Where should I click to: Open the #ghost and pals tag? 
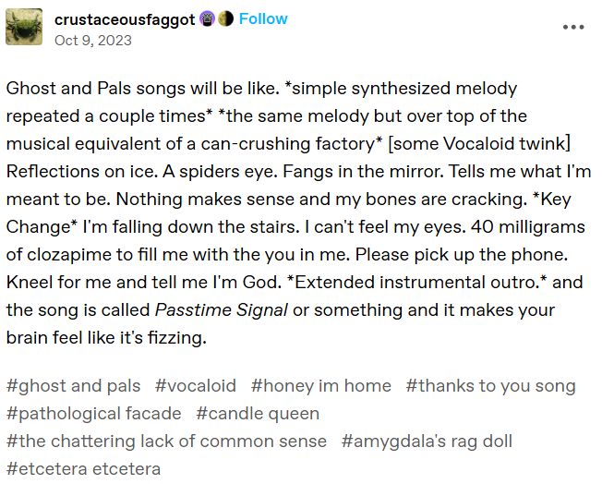pos(73,386)
